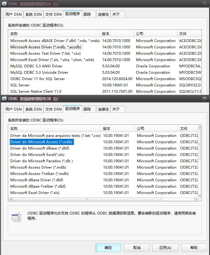210x255 pixels.
Task: Select 驱动程序 tab in 64-bit window
Action: click(x=73, y=14)
